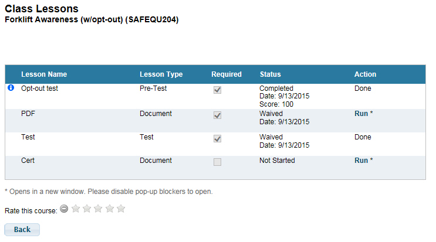Viewport: 436px width, 242px height.
Task: Rate the course two stars
Action: pos(87,209)
